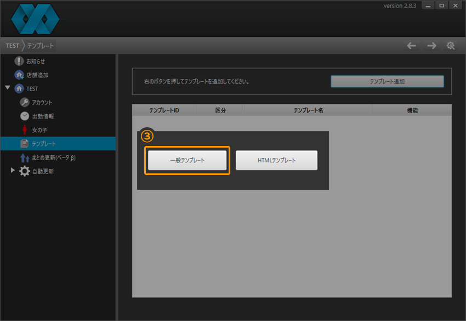Viewport: 466px width, 321px height.
Task: Click the テンプレートID column header
Action: (164, 110)
